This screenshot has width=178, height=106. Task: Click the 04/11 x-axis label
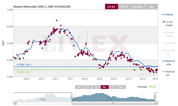point(55,79)
